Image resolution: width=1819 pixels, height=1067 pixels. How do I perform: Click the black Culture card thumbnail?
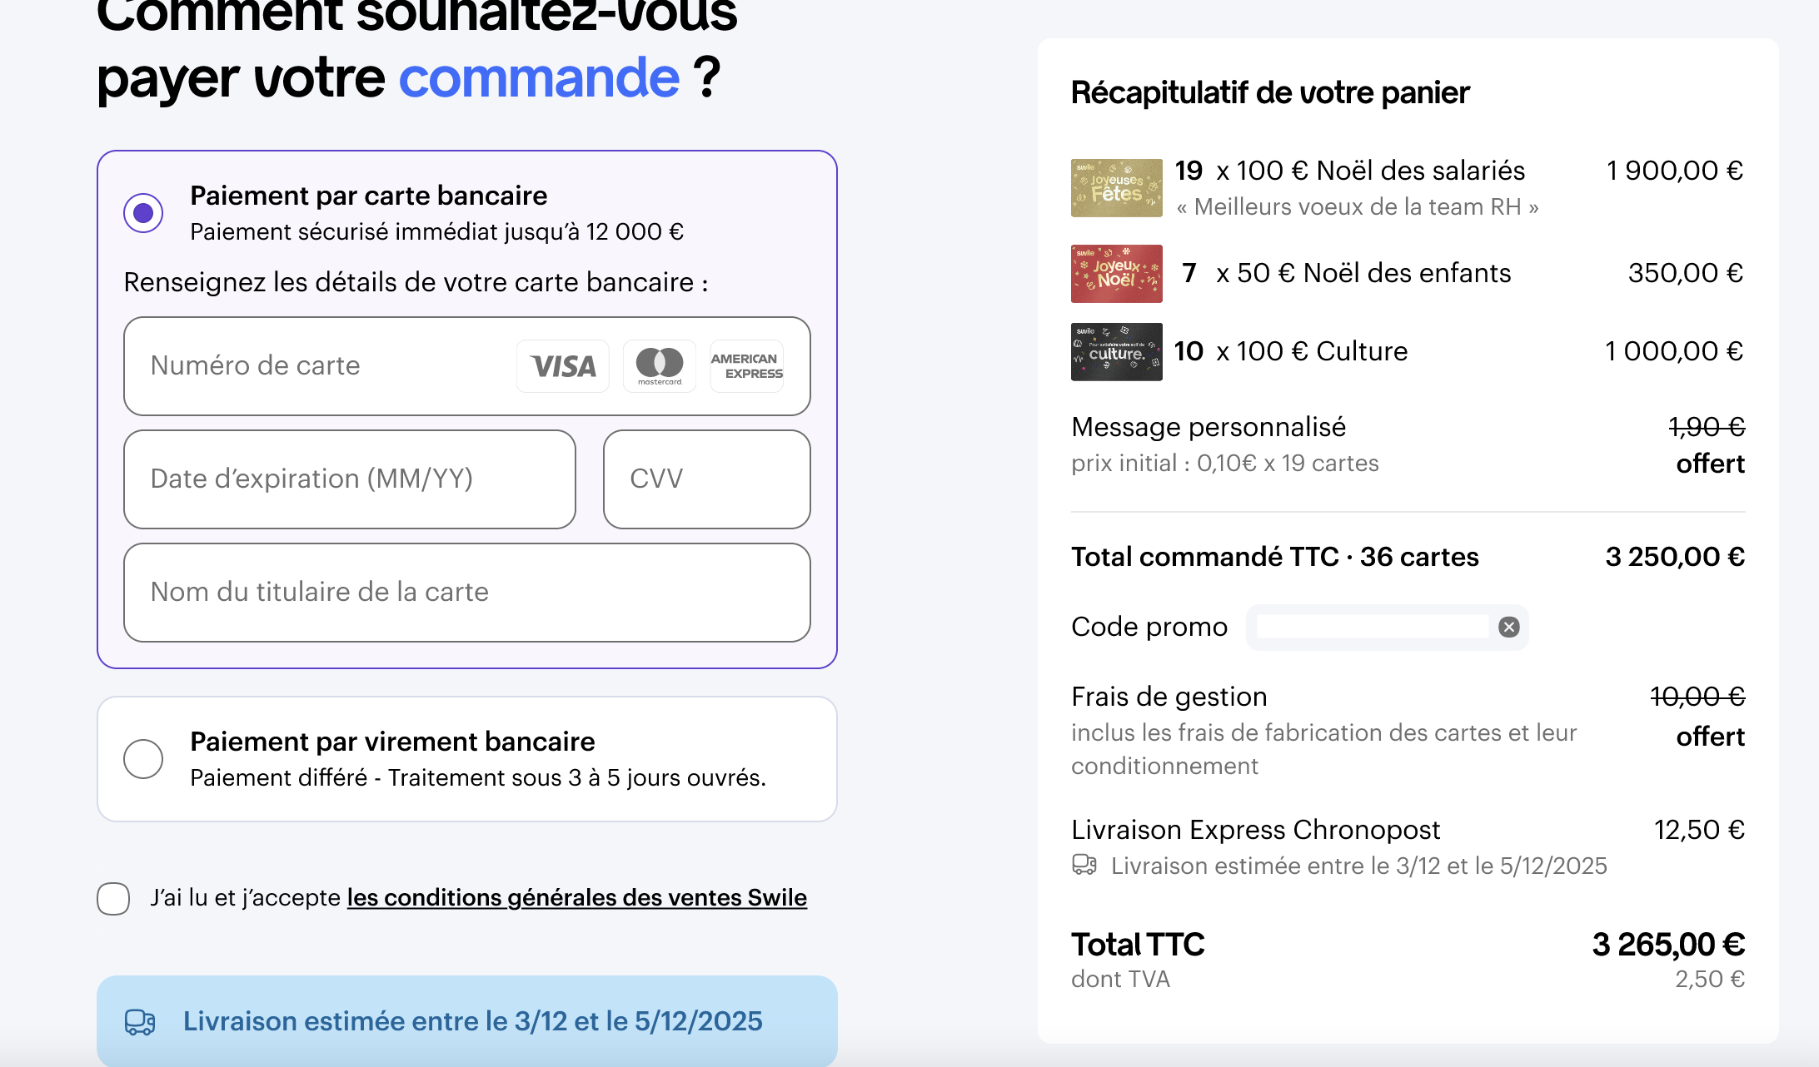pyautogui.click(x=1116, y=352)
